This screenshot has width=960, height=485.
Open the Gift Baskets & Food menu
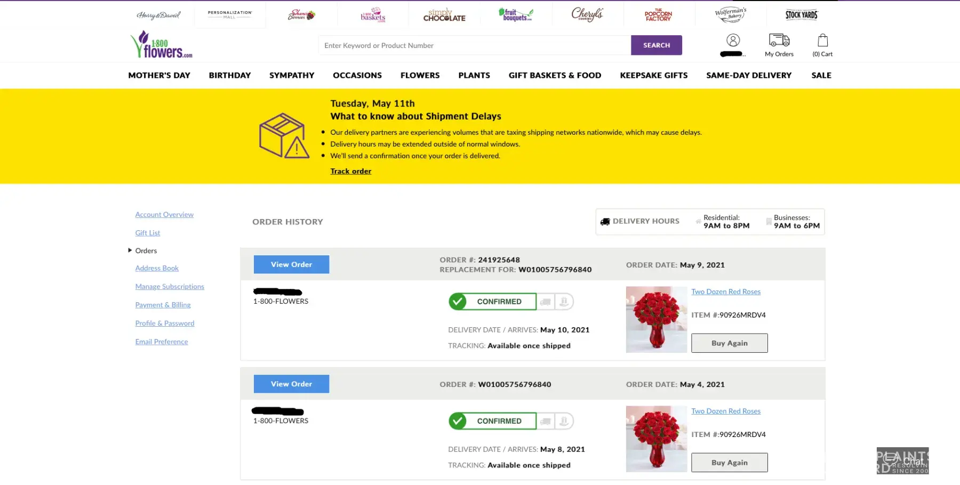[555, 75]
